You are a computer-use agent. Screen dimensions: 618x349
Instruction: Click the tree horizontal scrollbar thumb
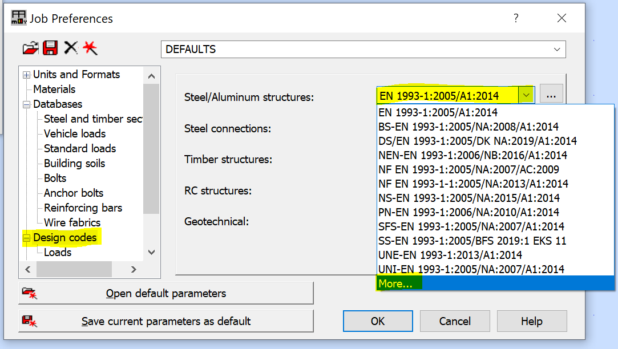(x=74, y=269)
